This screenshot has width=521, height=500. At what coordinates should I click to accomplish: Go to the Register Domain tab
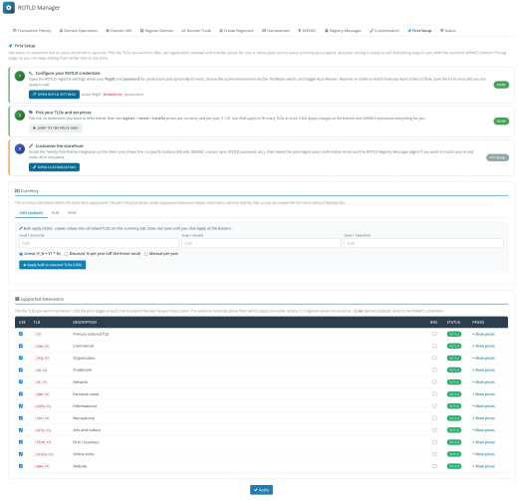pos(156,31)
